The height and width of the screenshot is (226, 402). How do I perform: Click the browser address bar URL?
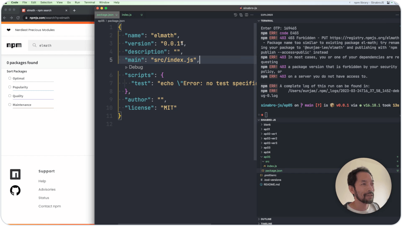tap(49, 18)
